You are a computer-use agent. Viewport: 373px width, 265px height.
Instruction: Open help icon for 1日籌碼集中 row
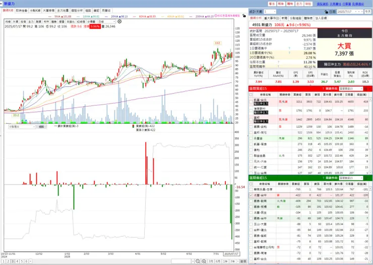(289, 48)
